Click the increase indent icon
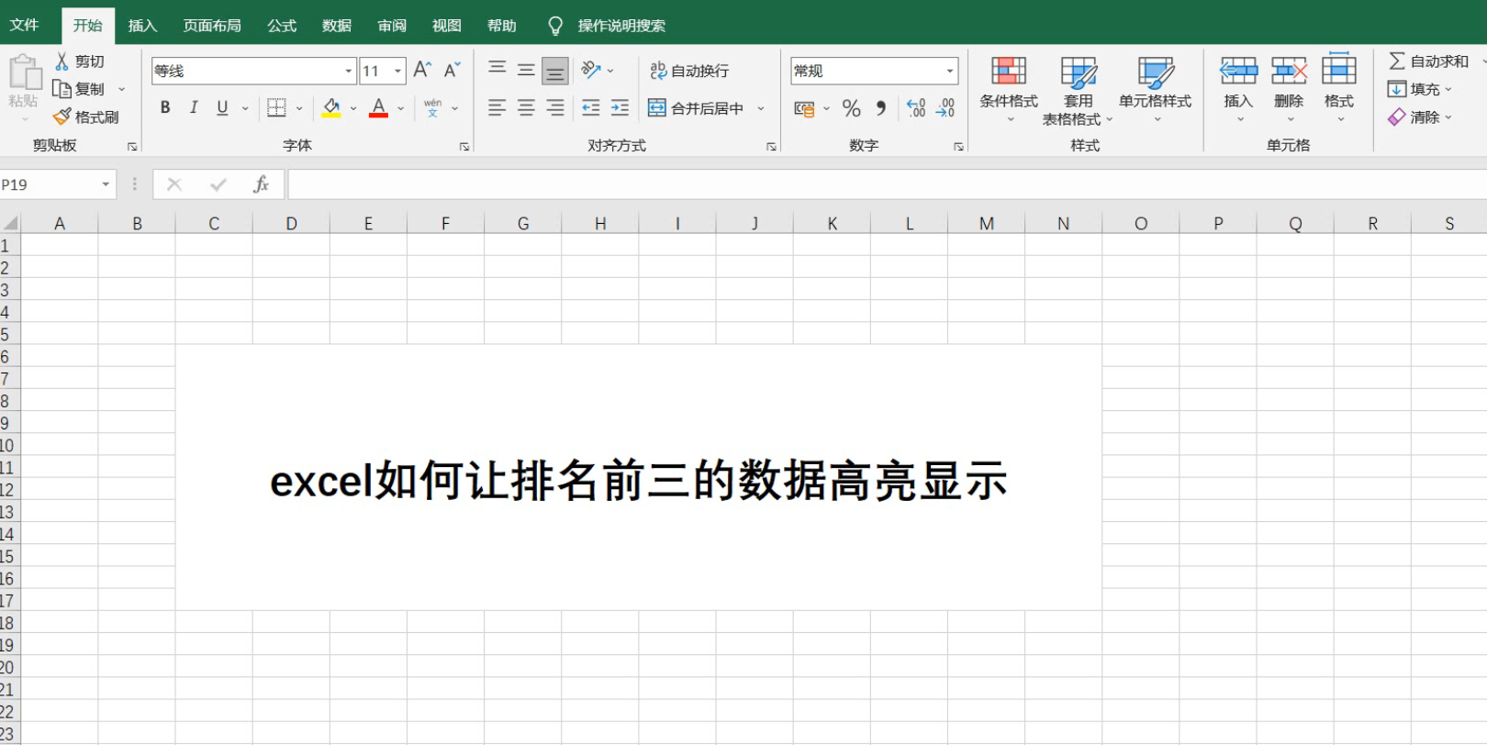 [621, 107]
